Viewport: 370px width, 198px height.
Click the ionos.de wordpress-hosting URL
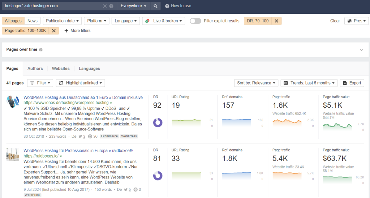pyautogui.click(x=66, y=103)
